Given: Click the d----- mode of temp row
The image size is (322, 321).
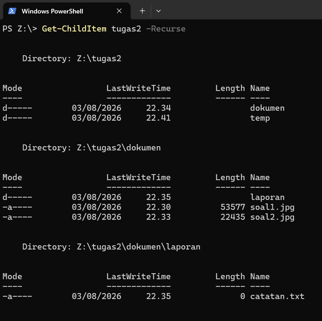Looking at the screenshot, I should (17, 118).
